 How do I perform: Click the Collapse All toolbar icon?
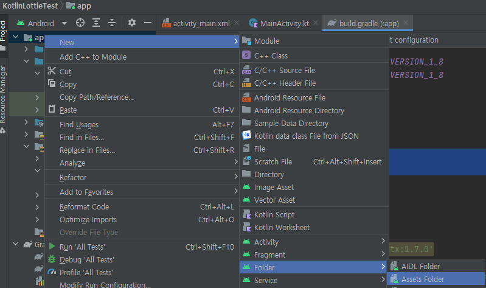[112, 23]
